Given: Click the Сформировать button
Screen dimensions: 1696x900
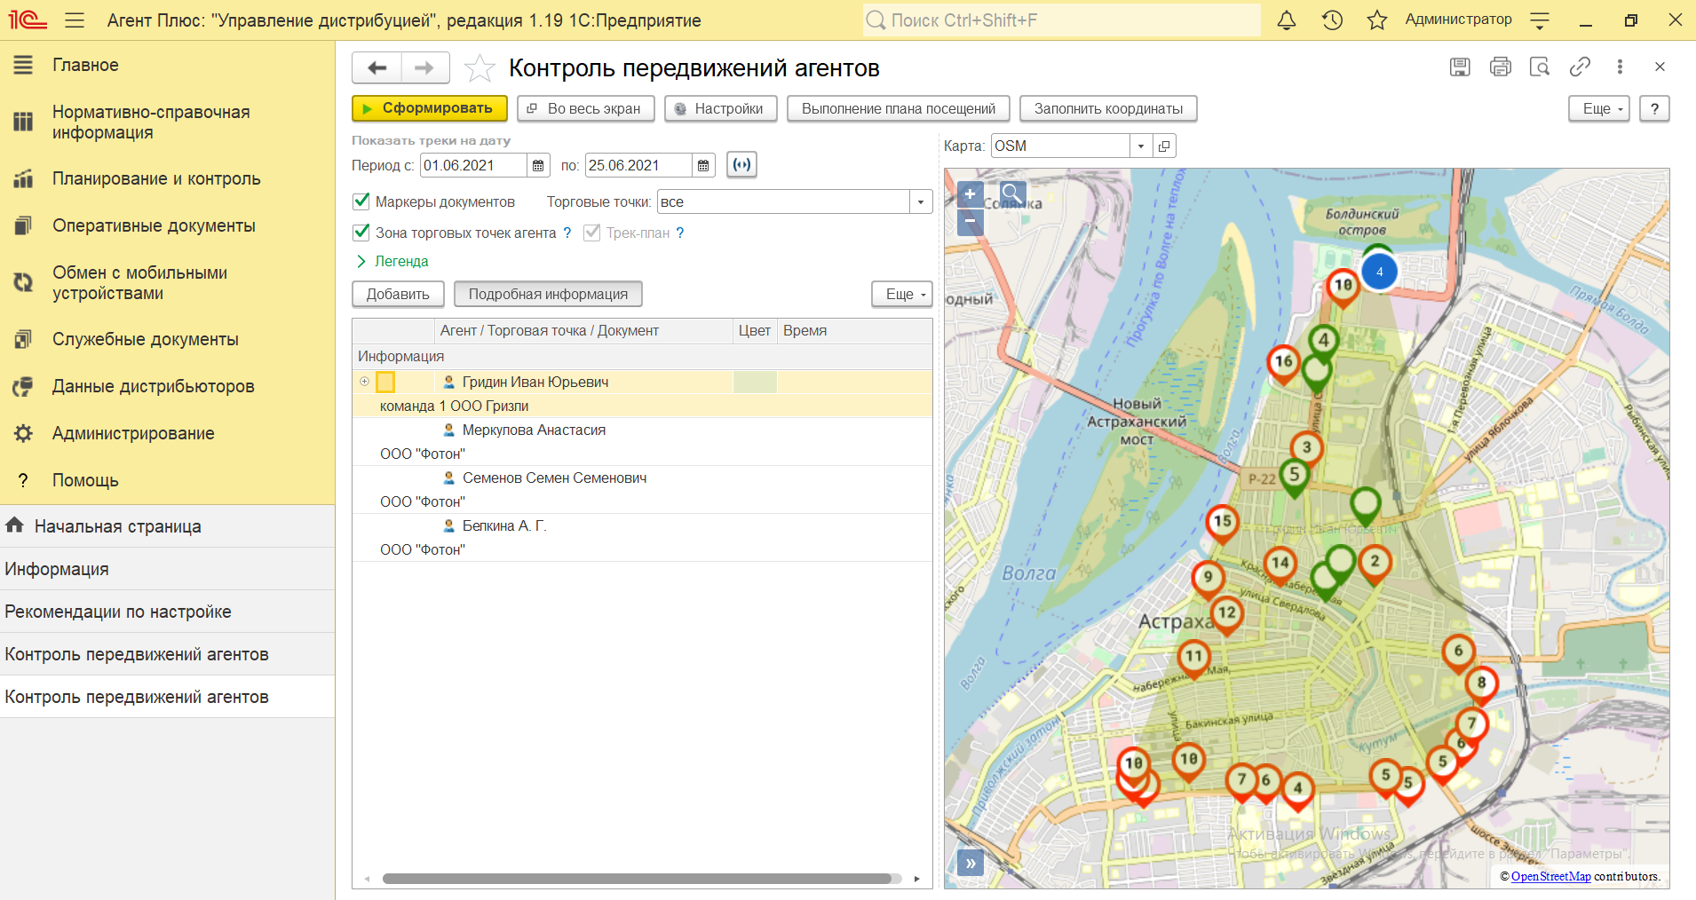Looking at the screenshot, I should tap(430, 108).
